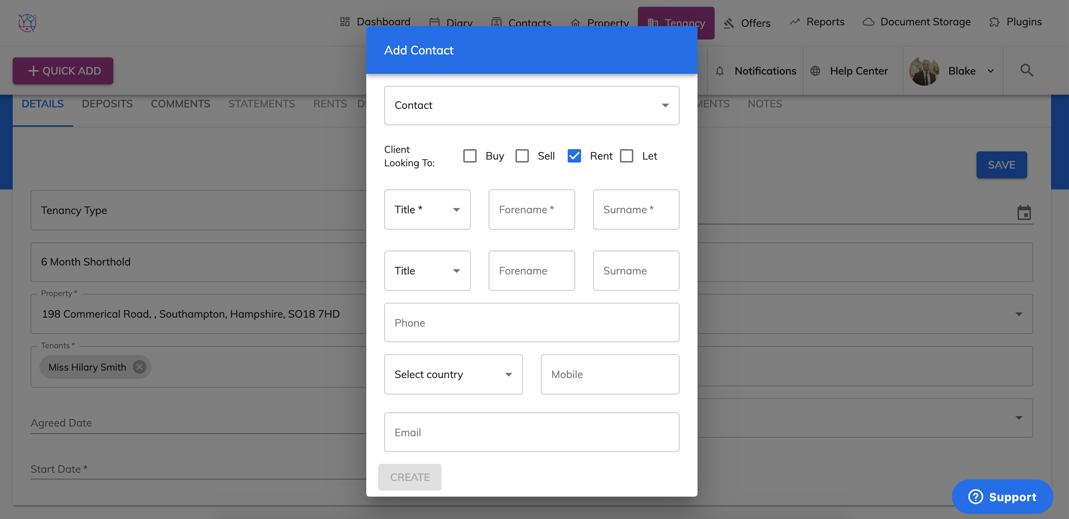Remove Miss Hilary Smith tenant chip
The height and width of the screenshot is (519, 1069).
[x=139, y=367]
